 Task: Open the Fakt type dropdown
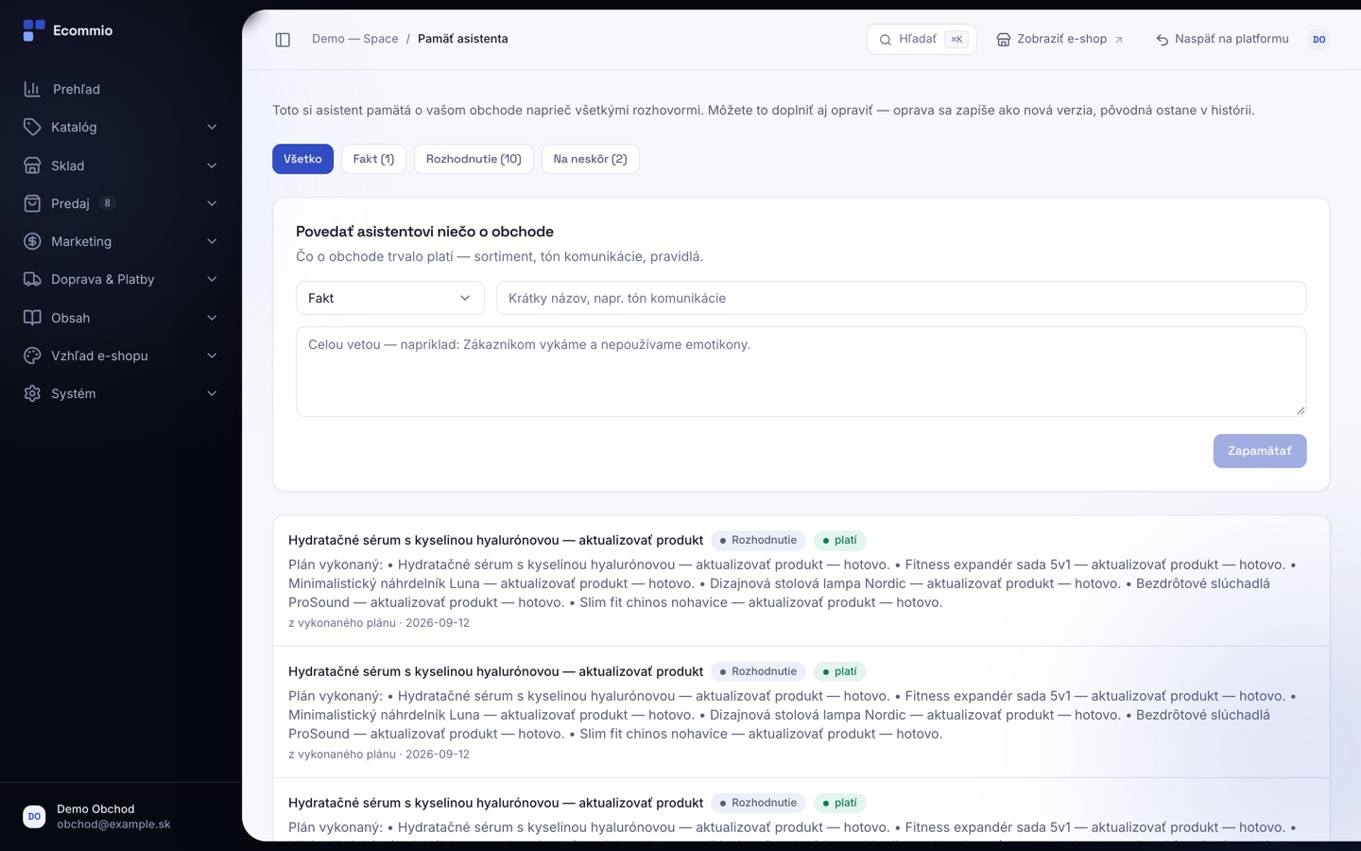[x=390, y=298]
